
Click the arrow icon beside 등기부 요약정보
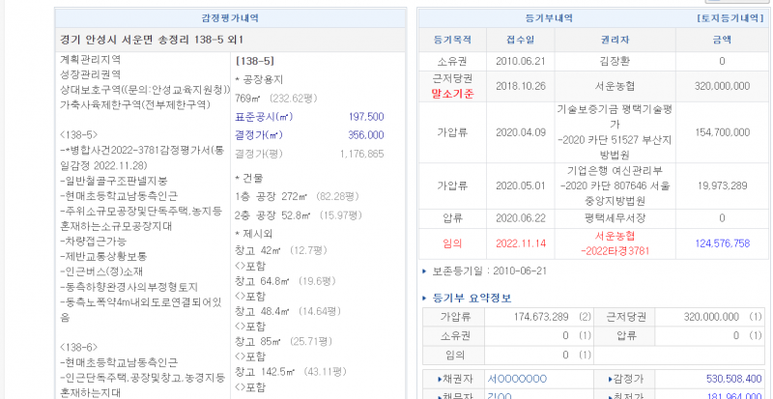[425, 298]
